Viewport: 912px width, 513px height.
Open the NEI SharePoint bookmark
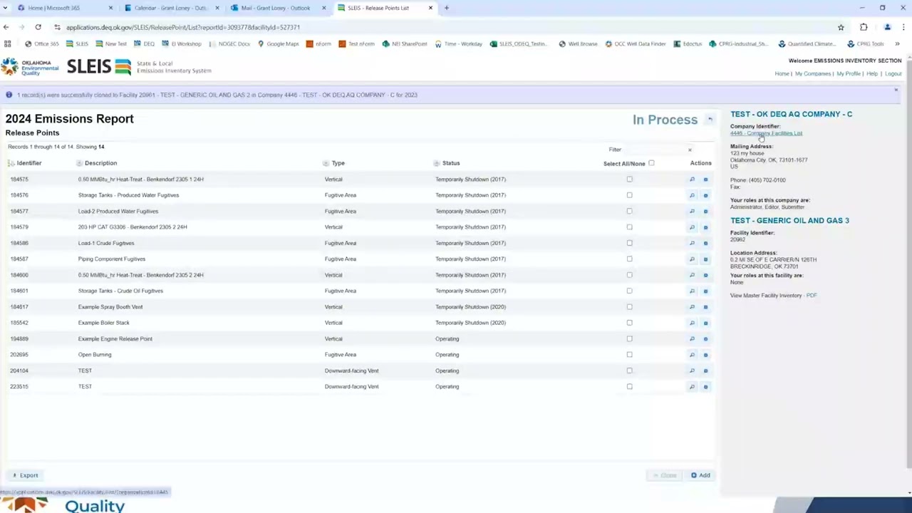(x=405, y=43)
